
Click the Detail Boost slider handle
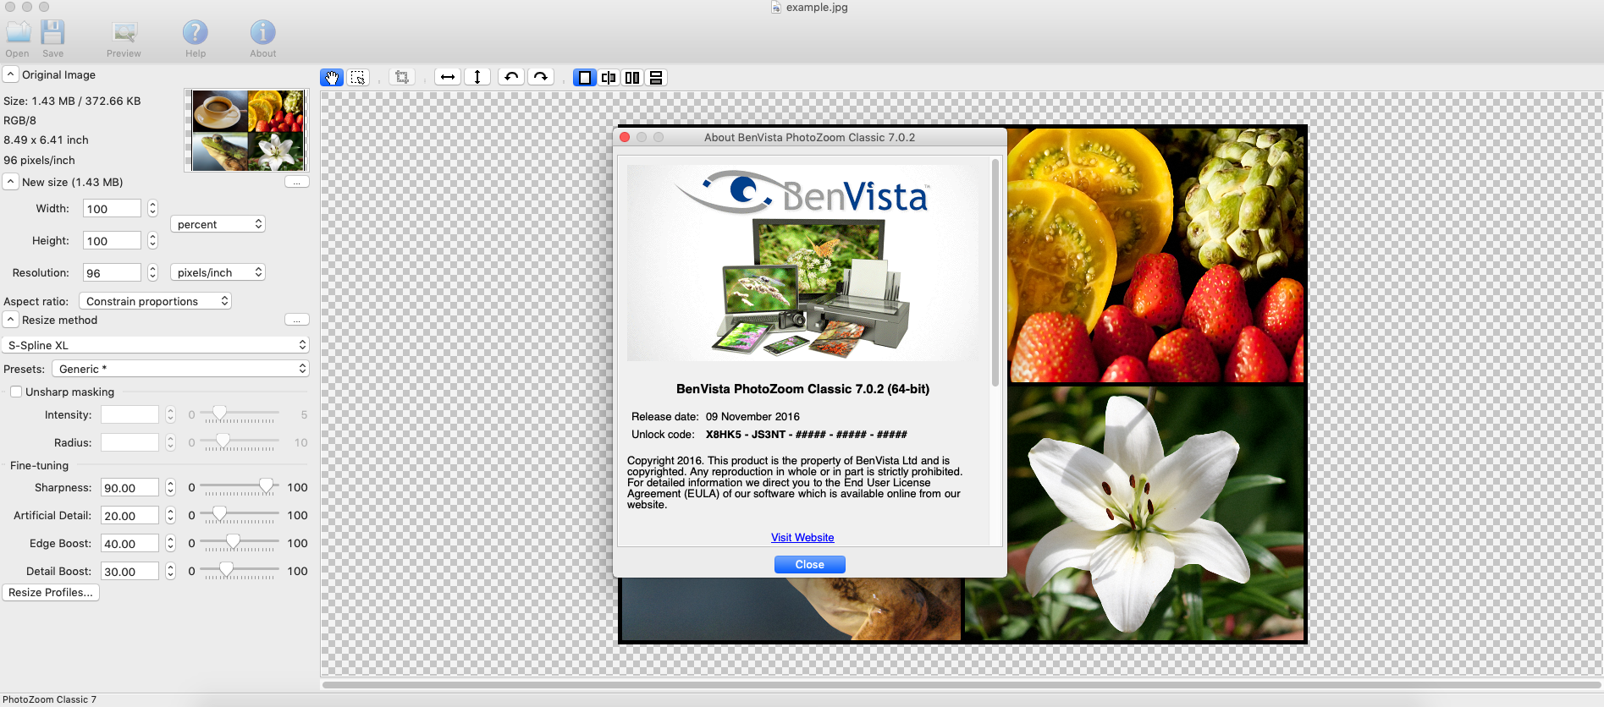coord(226,569)
